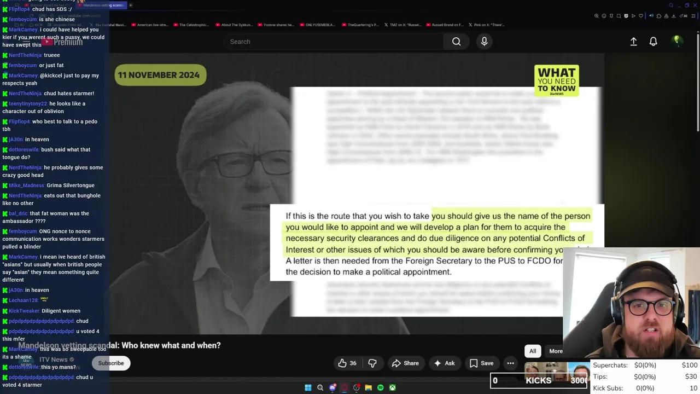
Task: Open a new browser tab with plus
Action: coord(131,5)
